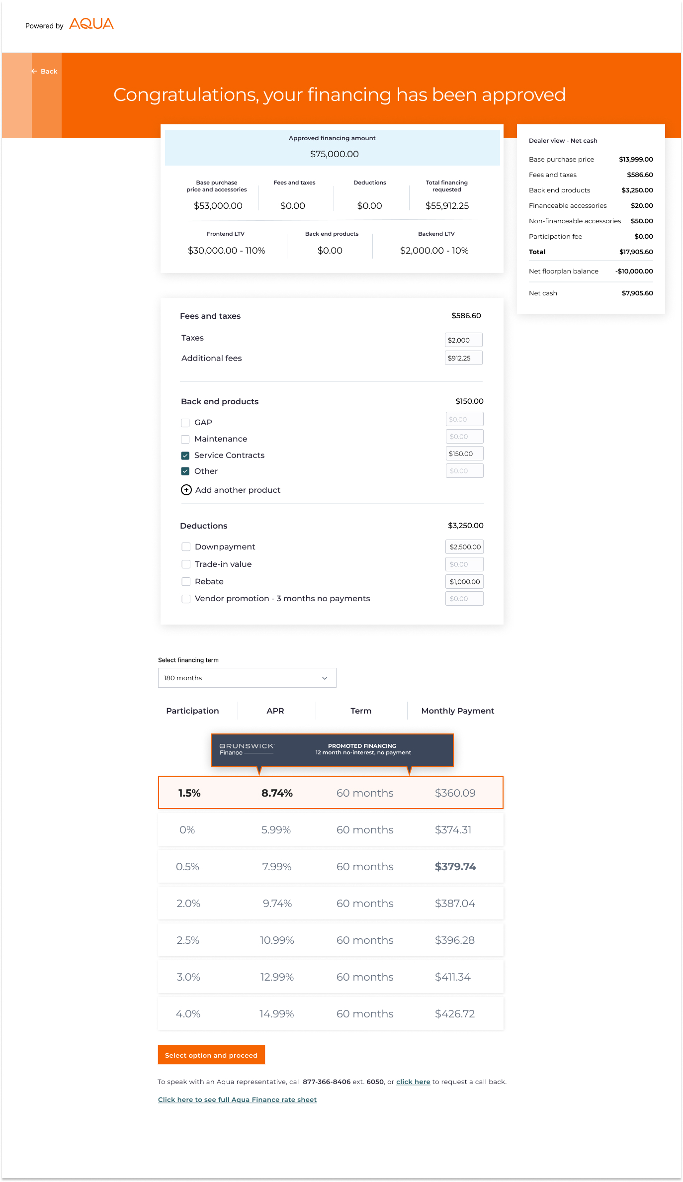Check the Rebate checkbox
Image resolution: width=683 pixels, height=1182 pixels.
point(186,581)
